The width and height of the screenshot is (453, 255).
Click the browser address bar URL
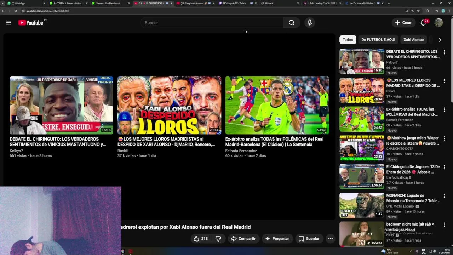(x=47, y=11)
